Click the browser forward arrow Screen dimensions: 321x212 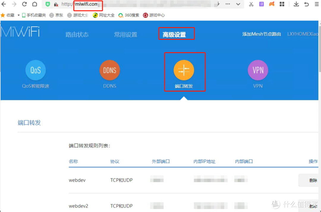coord(14,4)
